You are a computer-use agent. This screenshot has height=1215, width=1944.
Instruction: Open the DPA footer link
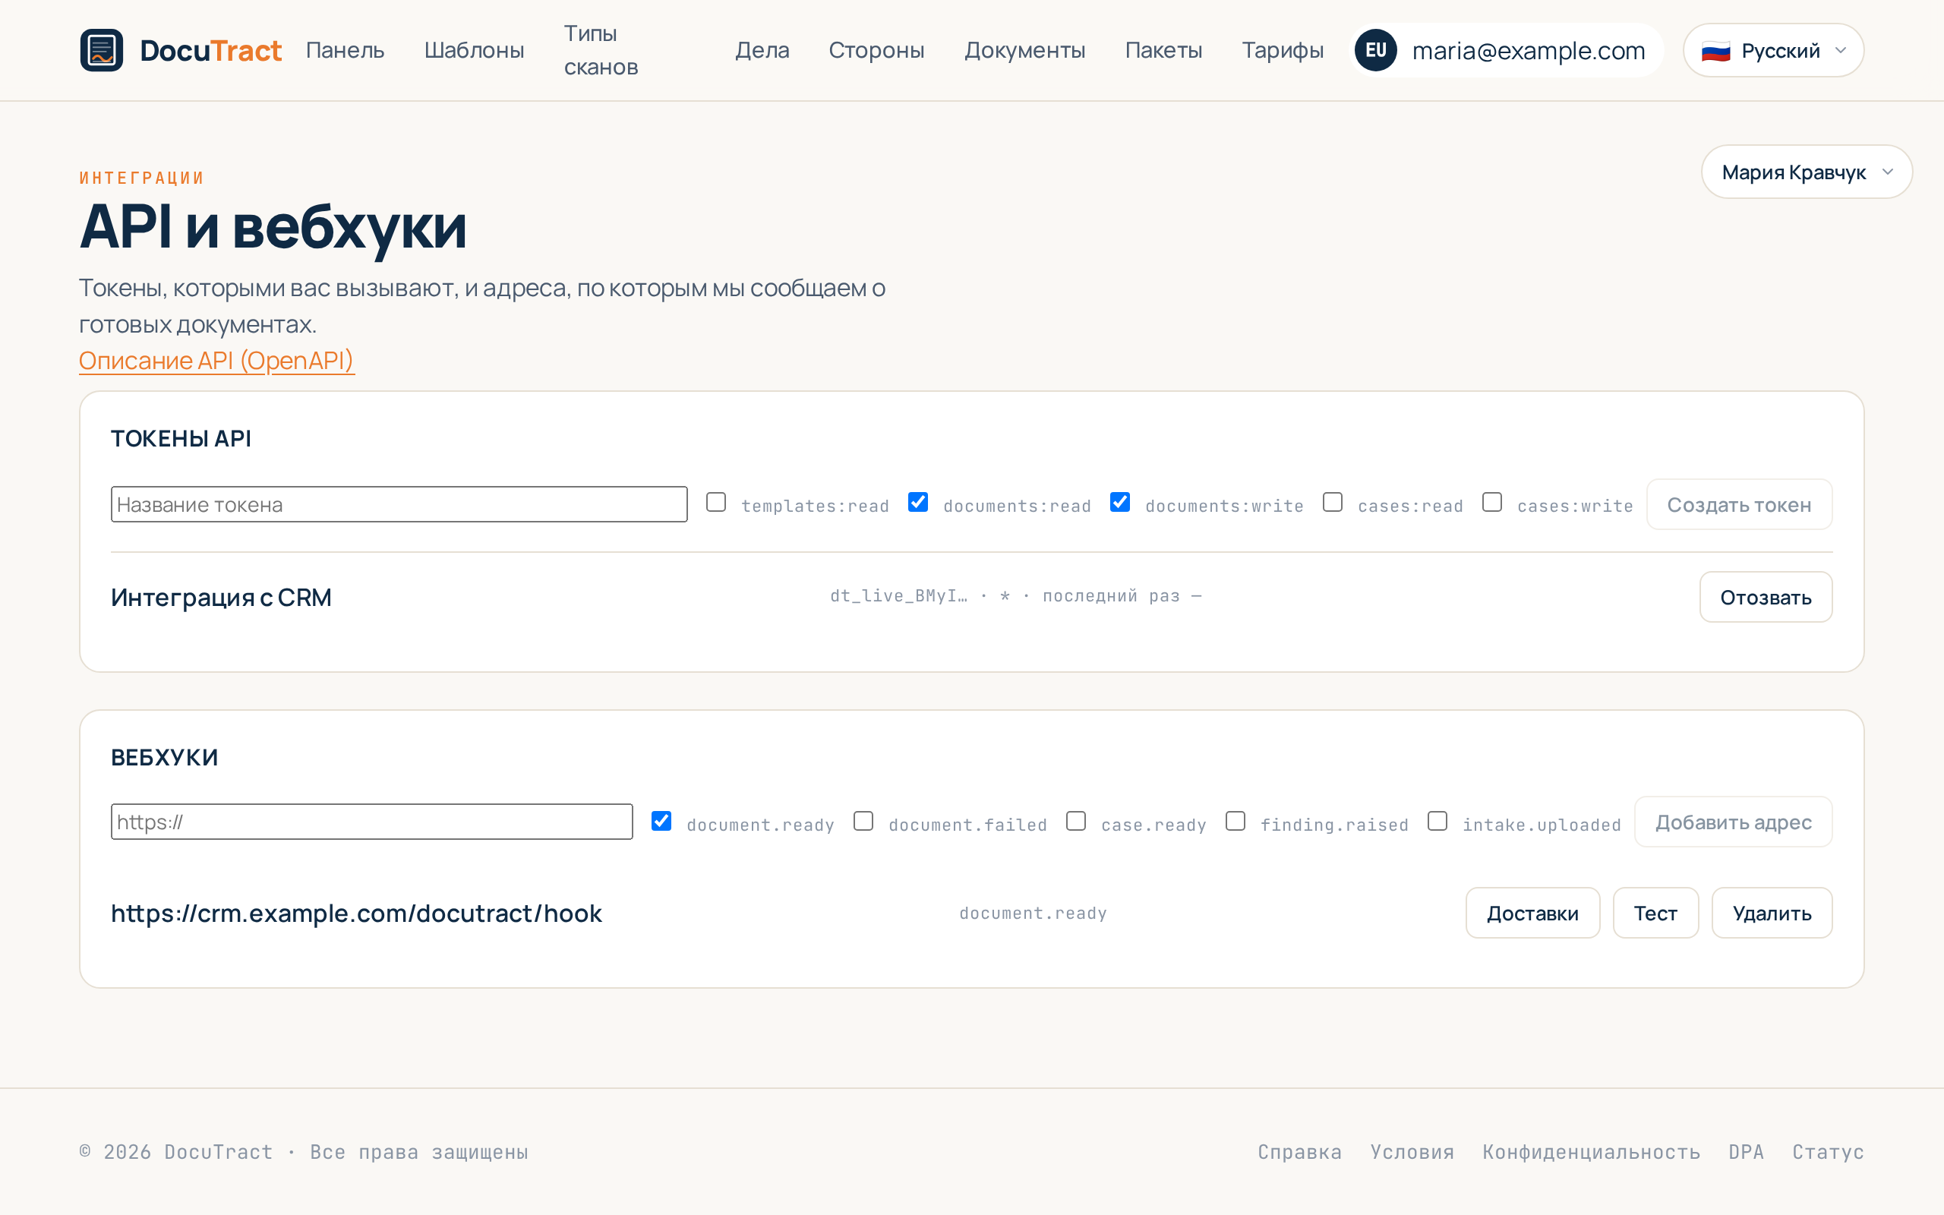(1746, 1151)
